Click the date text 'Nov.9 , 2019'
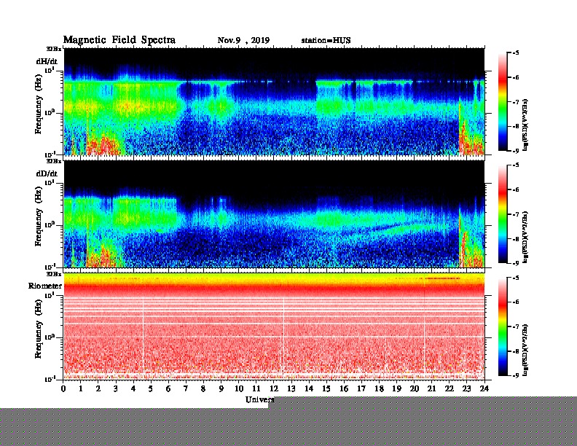 (243, 40)
